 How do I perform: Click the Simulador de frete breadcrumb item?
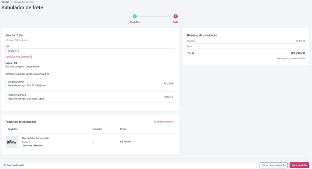point(24,2)
